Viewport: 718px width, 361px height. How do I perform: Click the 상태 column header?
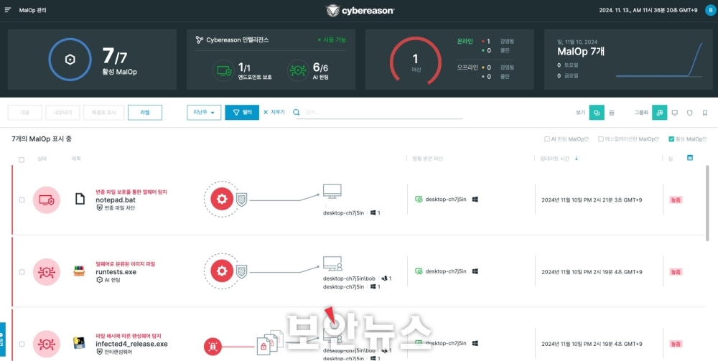point(42,159)
